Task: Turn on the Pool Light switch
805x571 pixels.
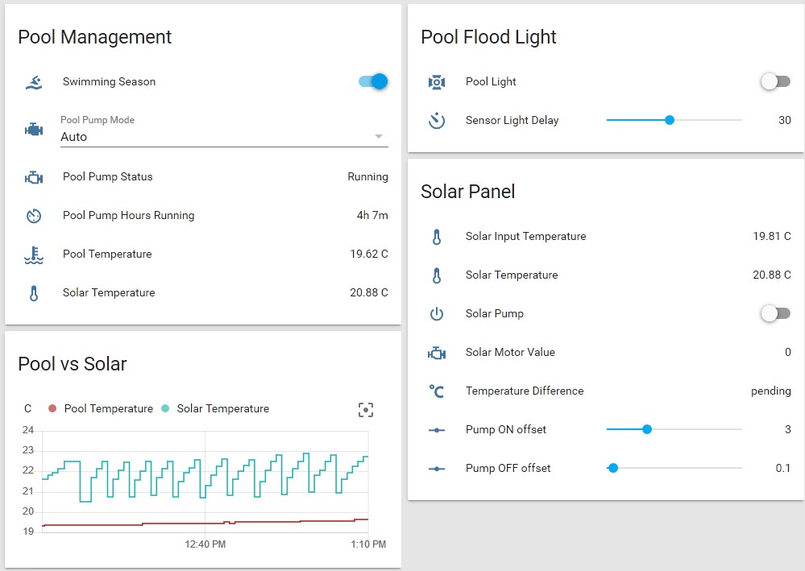Action: [x=776, y=81]
